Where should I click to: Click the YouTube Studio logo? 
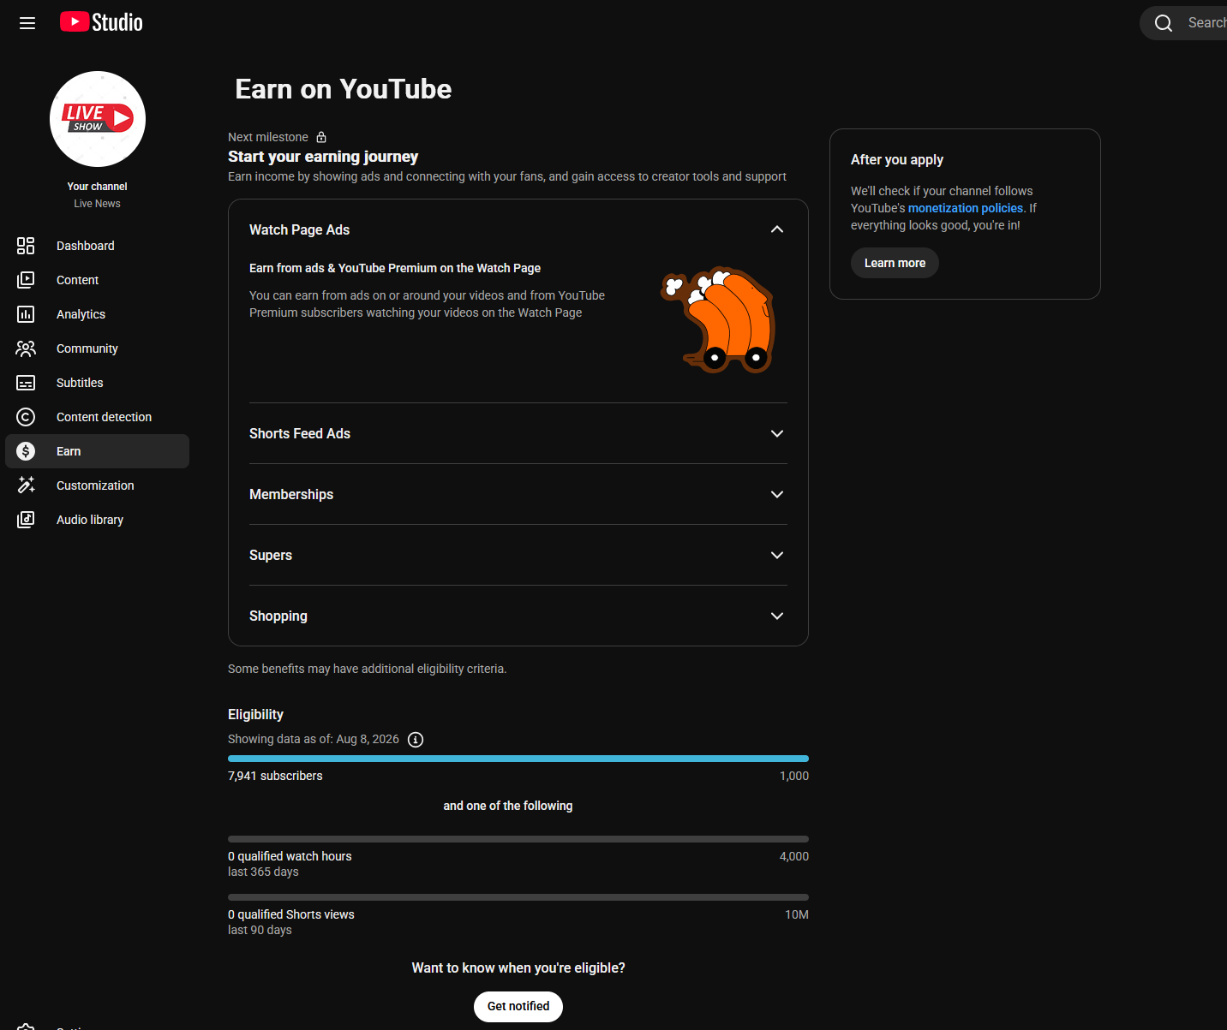[x=101, y=22]
